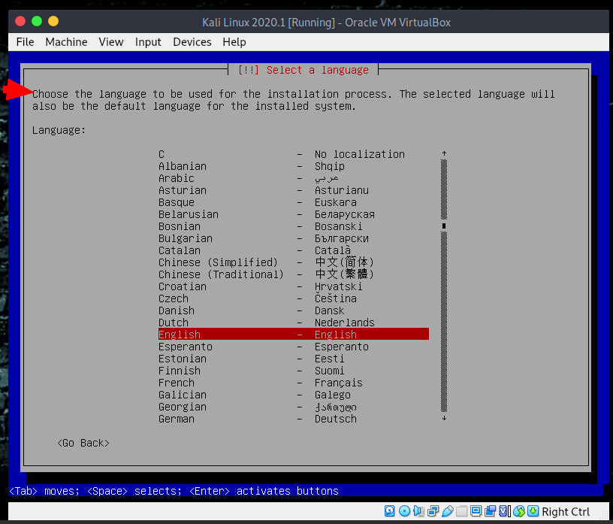Image resolution: width=613 pixels, height=524 pixels.
Task: Select Georgian from the language list
Action: tap(294, 407)
